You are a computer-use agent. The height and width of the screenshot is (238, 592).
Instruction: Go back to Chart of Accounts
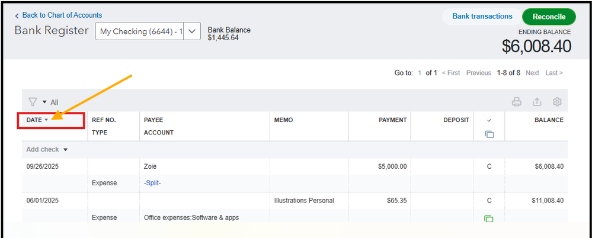(x=62, y=15)
